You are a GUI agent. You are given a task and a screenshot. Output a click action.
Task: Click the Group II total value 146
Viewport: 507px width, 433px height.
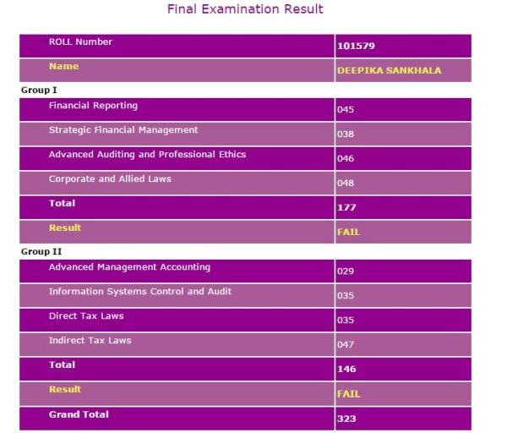pos(346,370)
